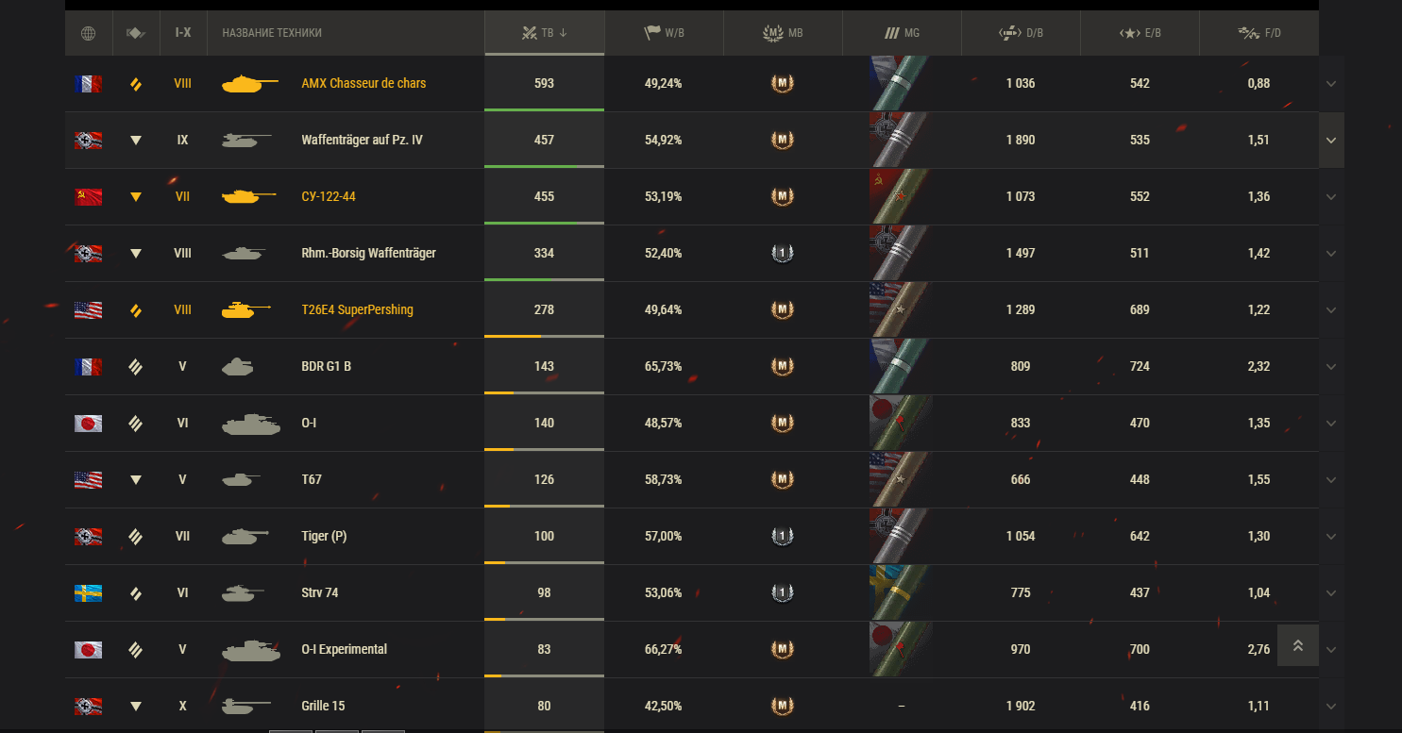Sort table by W/B win rate column
1402x733 pixels.
tap(664, 33)
